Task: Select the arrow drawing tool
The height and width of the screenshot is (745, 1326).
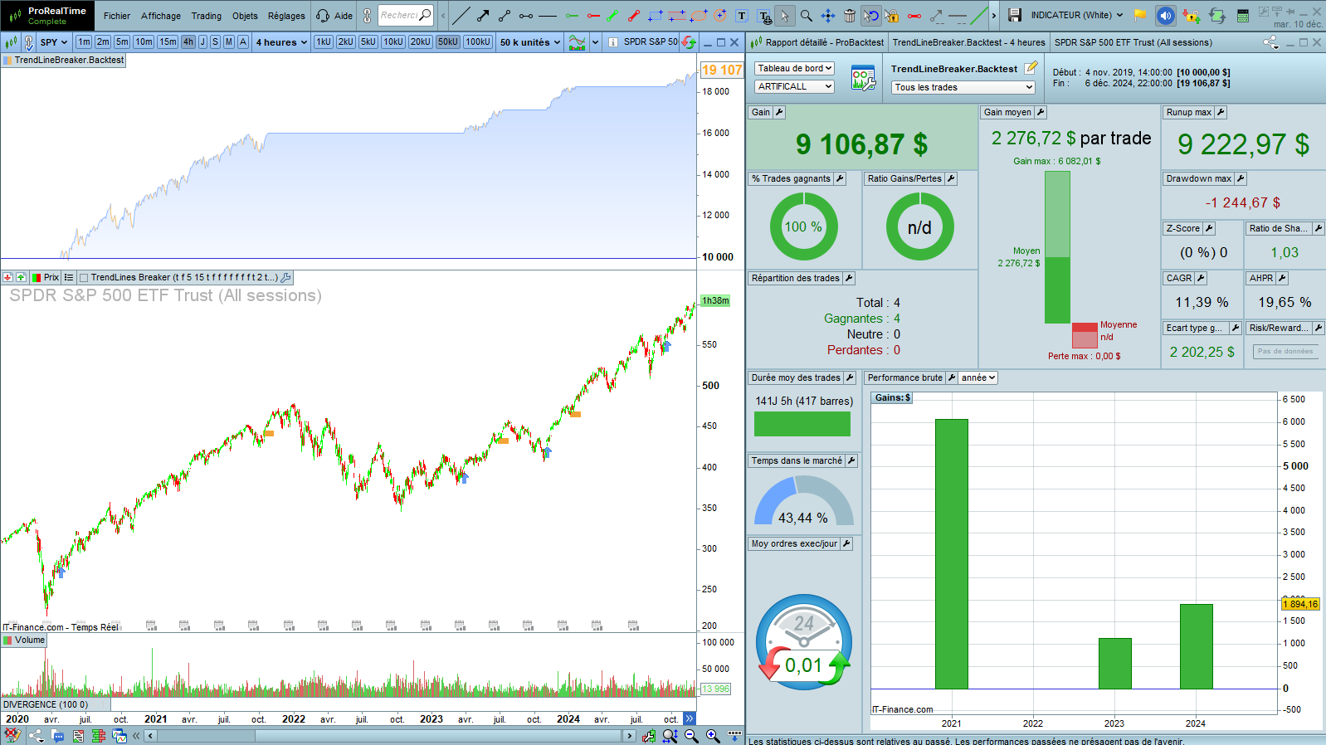Action: point(483,15)
